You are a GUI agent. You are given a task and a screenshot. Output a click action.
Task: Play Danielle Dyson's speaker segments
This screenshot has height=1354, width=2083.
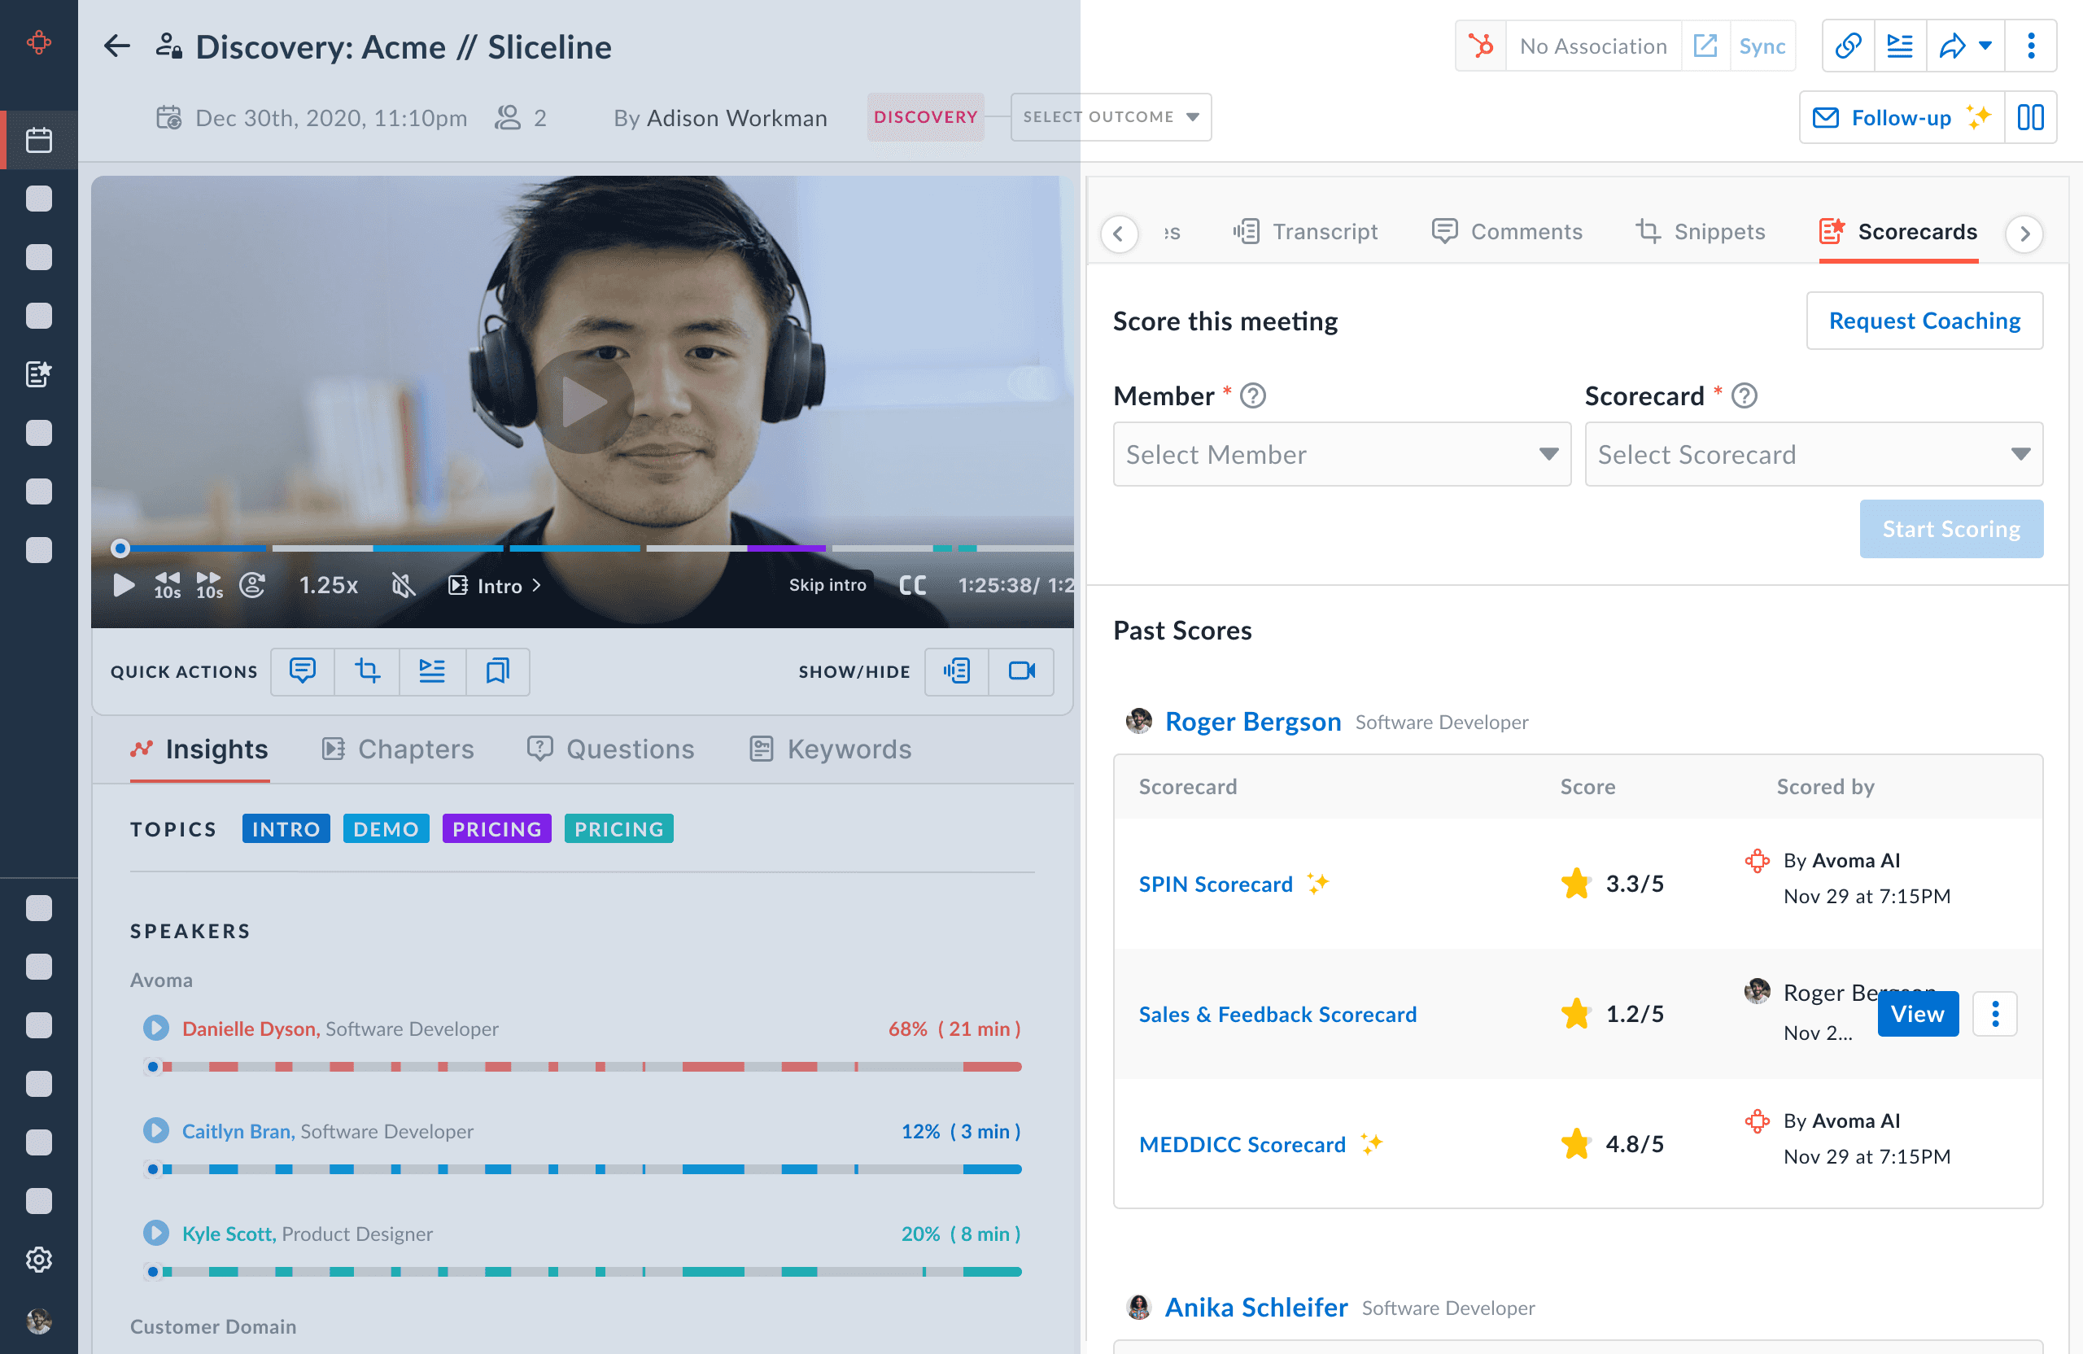[155, 1029]
